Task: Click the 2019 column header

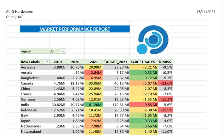Action: (x=58, y=62)
